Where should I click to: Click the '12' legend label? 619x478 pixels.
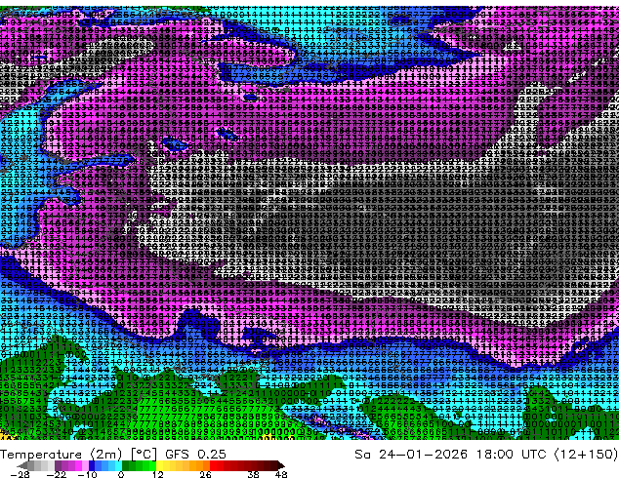click(x=158, y=474)
